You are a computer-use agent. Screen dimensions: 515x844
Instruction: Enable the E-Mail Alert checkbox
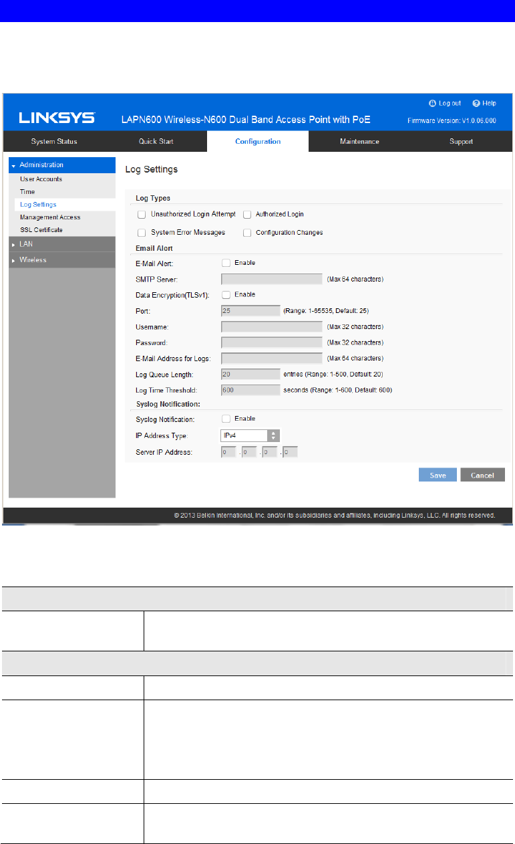tap(226, 263)
